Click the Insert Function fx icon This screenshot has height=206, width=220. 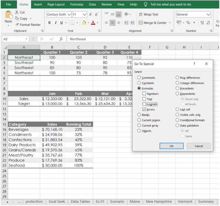tap(61, 39)
